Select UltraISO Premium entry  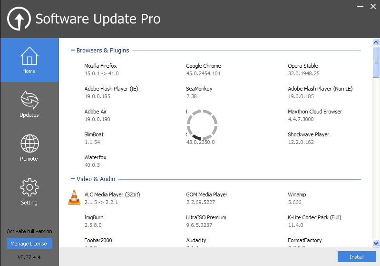(x=206, y=217)
